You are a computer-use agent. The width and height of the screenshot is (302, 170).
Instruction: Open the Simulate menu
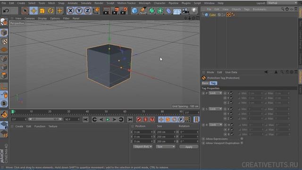86,3
